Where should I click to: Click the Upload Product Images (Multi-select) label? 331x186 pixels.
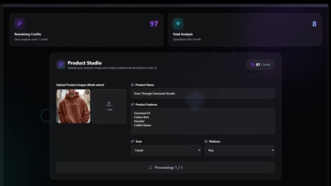click(80, 85)
